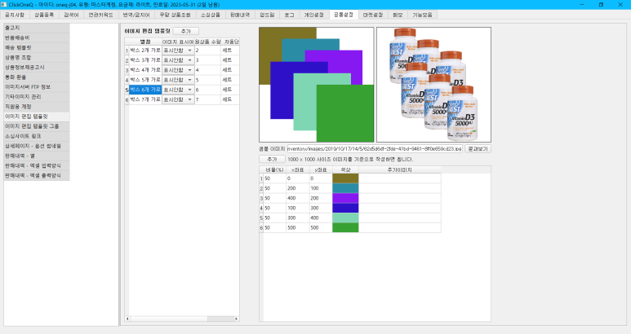Click mint green color swatch in row 5

(x=345, y=218)
